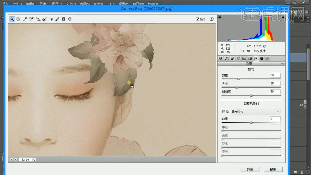Toggle shadow clipping warning on histogram
The width and height of the screenshot is (311, 175).
[x=220, y=17]
